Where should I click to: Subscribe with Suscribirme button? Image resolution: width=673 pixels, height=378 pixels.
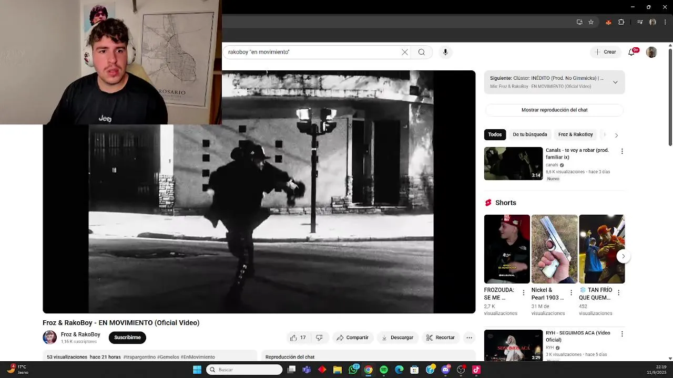coord(127,338)
